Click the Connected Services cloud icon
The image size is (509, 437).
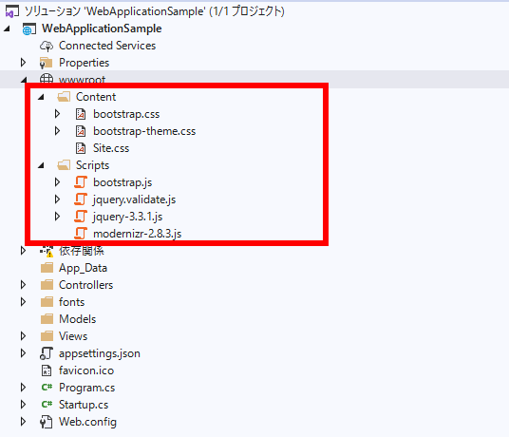click(47, 47)
